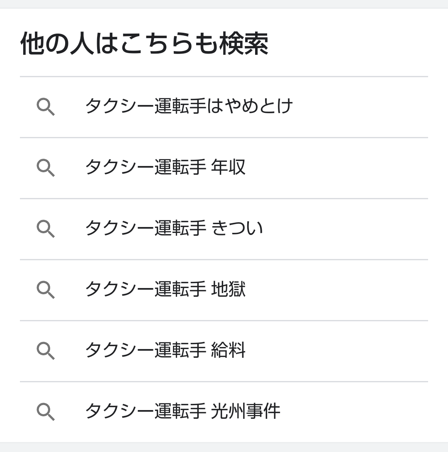The height and width of the screenshot is (452, 448).
Task: Click the word 年収 in second suggestion
Action: 228,167
